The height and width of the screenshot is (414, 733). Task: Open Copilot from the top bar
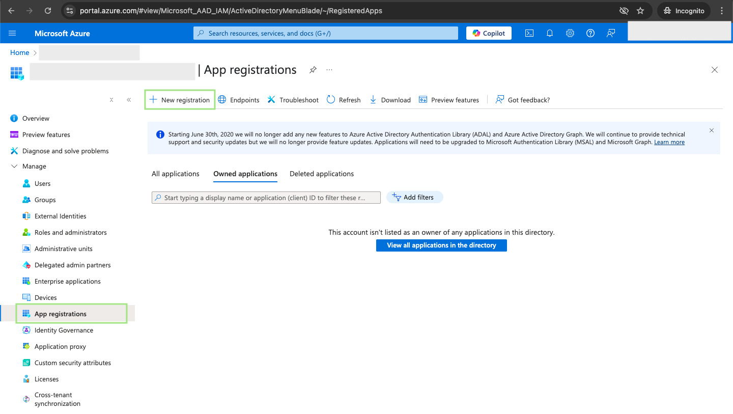pos(489,33)
